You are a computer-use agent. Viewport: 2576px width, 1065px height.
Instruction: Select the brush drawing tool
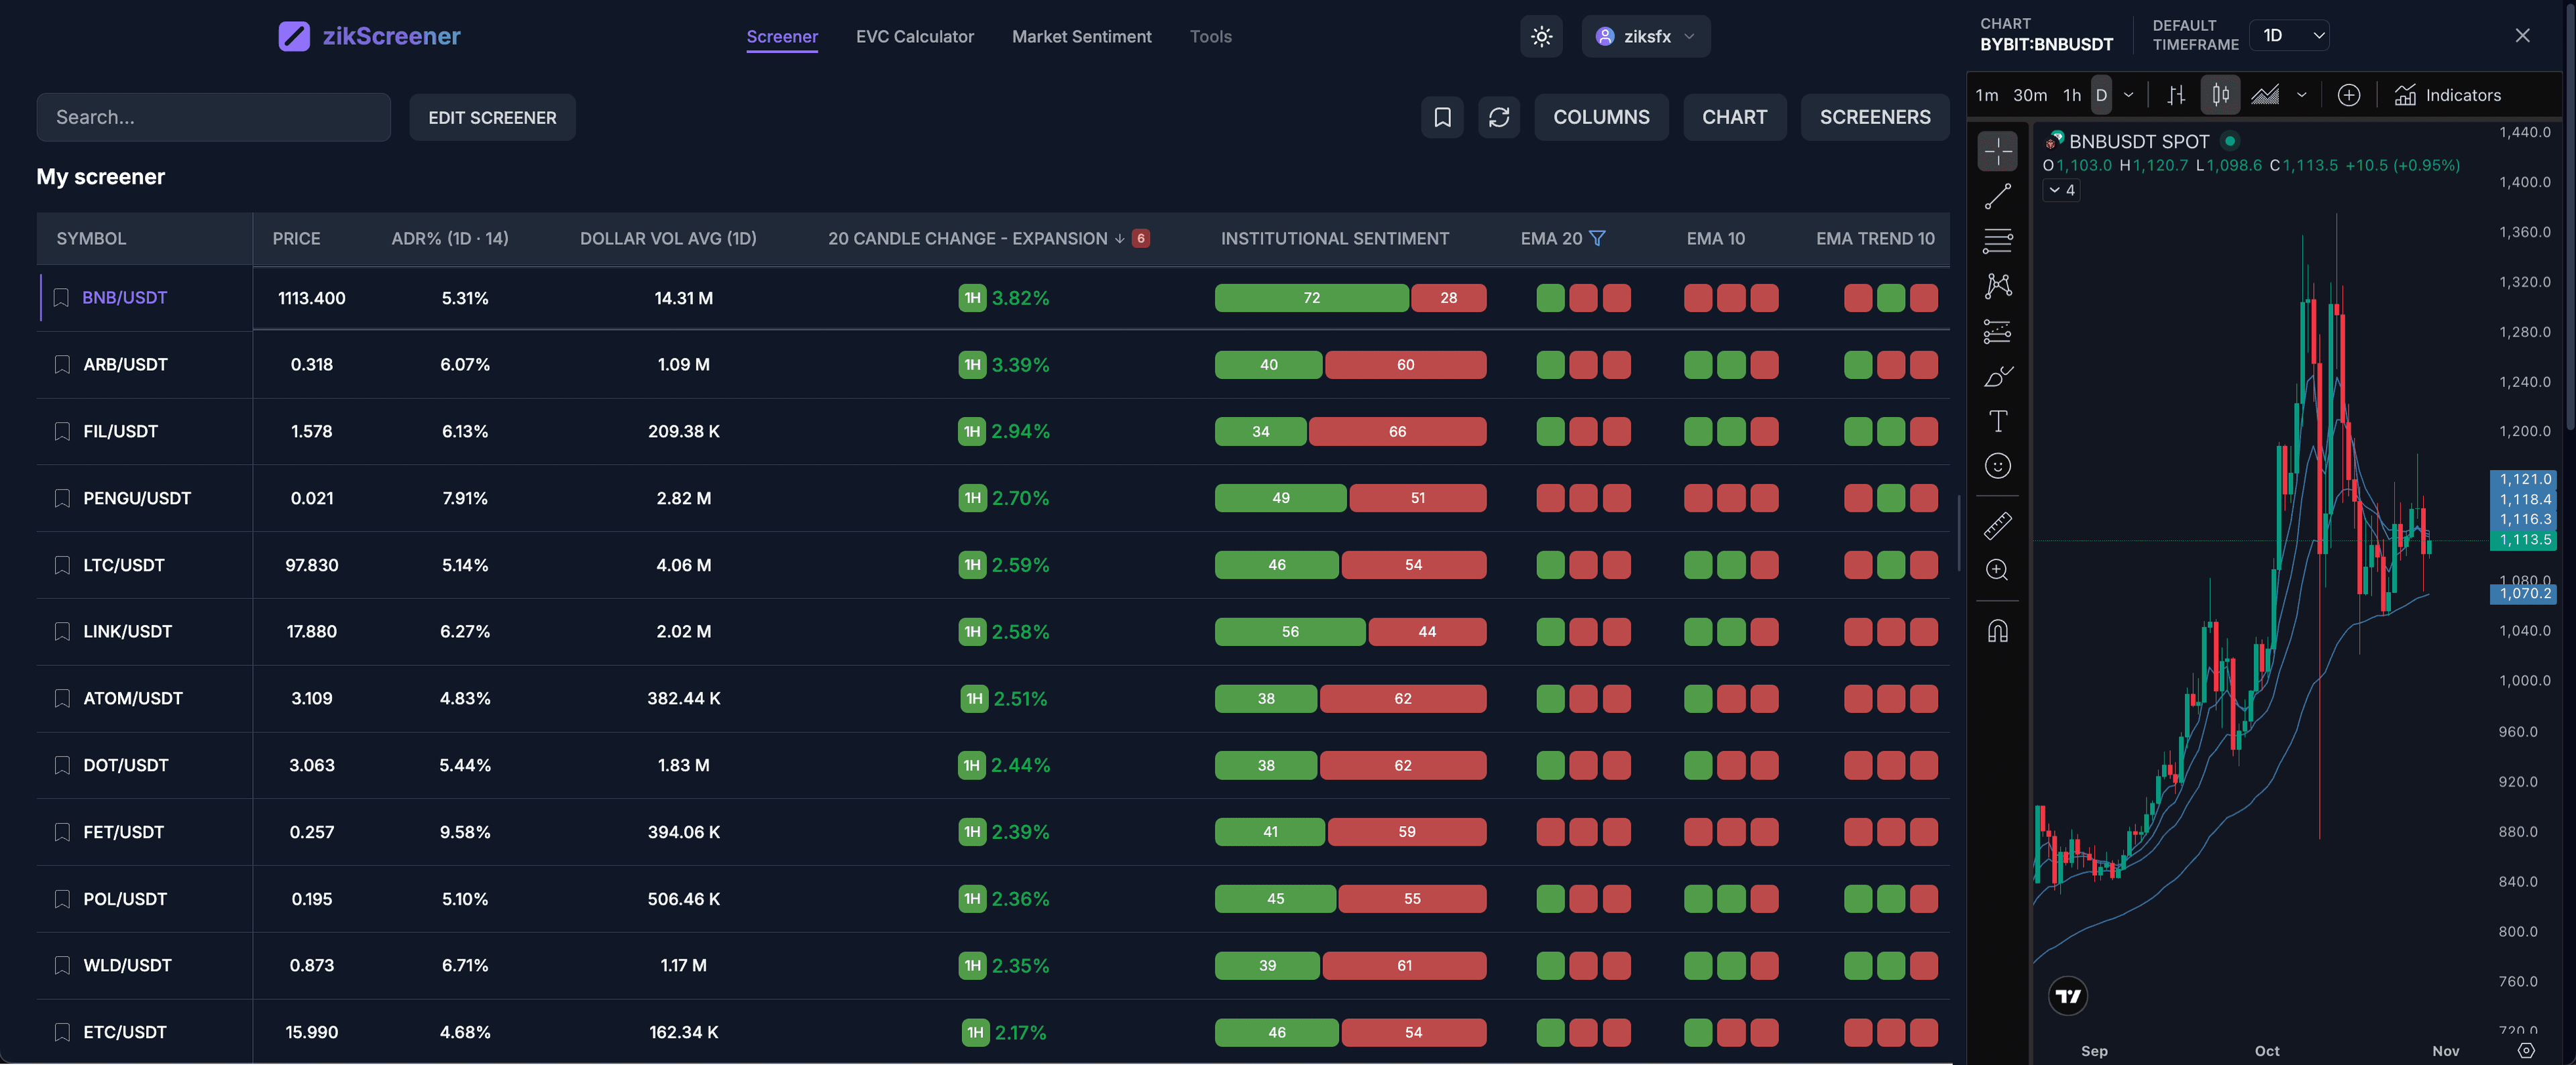coord(1997,376)
